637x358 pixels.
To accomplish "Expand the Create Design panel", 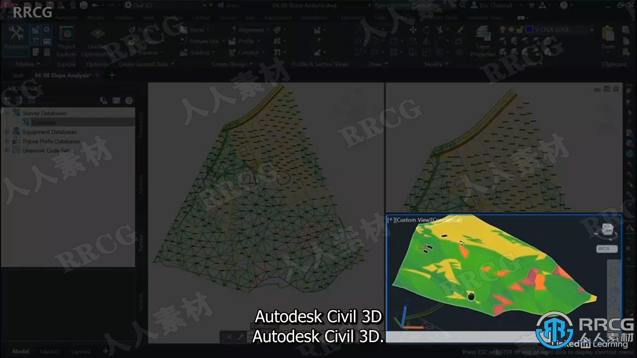I will (232, 64).
